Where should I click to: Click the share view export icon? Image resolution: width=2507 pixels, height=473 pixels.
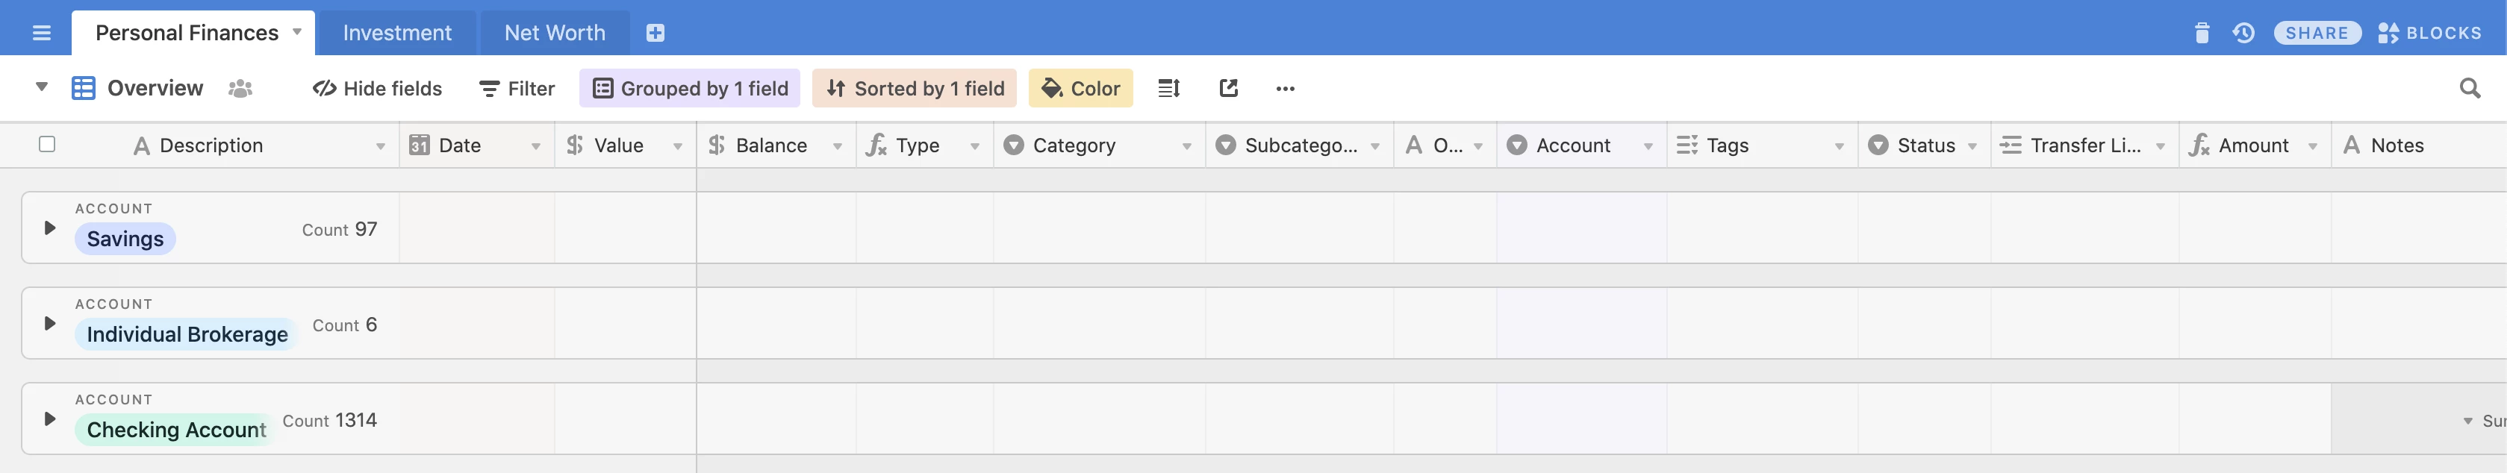(x=1228, y=89)
